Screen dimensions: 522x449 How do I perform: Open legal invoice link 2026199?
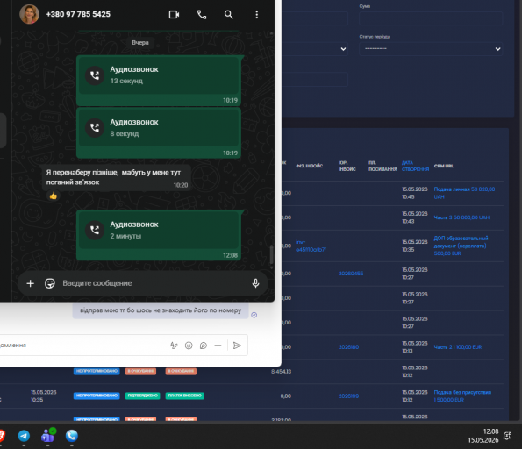(348, 396)
